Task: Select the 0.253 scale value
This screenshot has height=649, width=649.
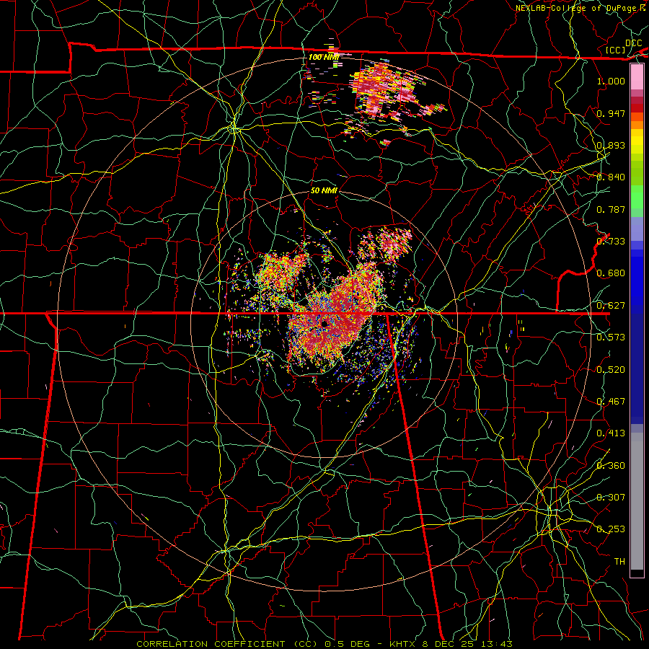Action: pos(611,529)
